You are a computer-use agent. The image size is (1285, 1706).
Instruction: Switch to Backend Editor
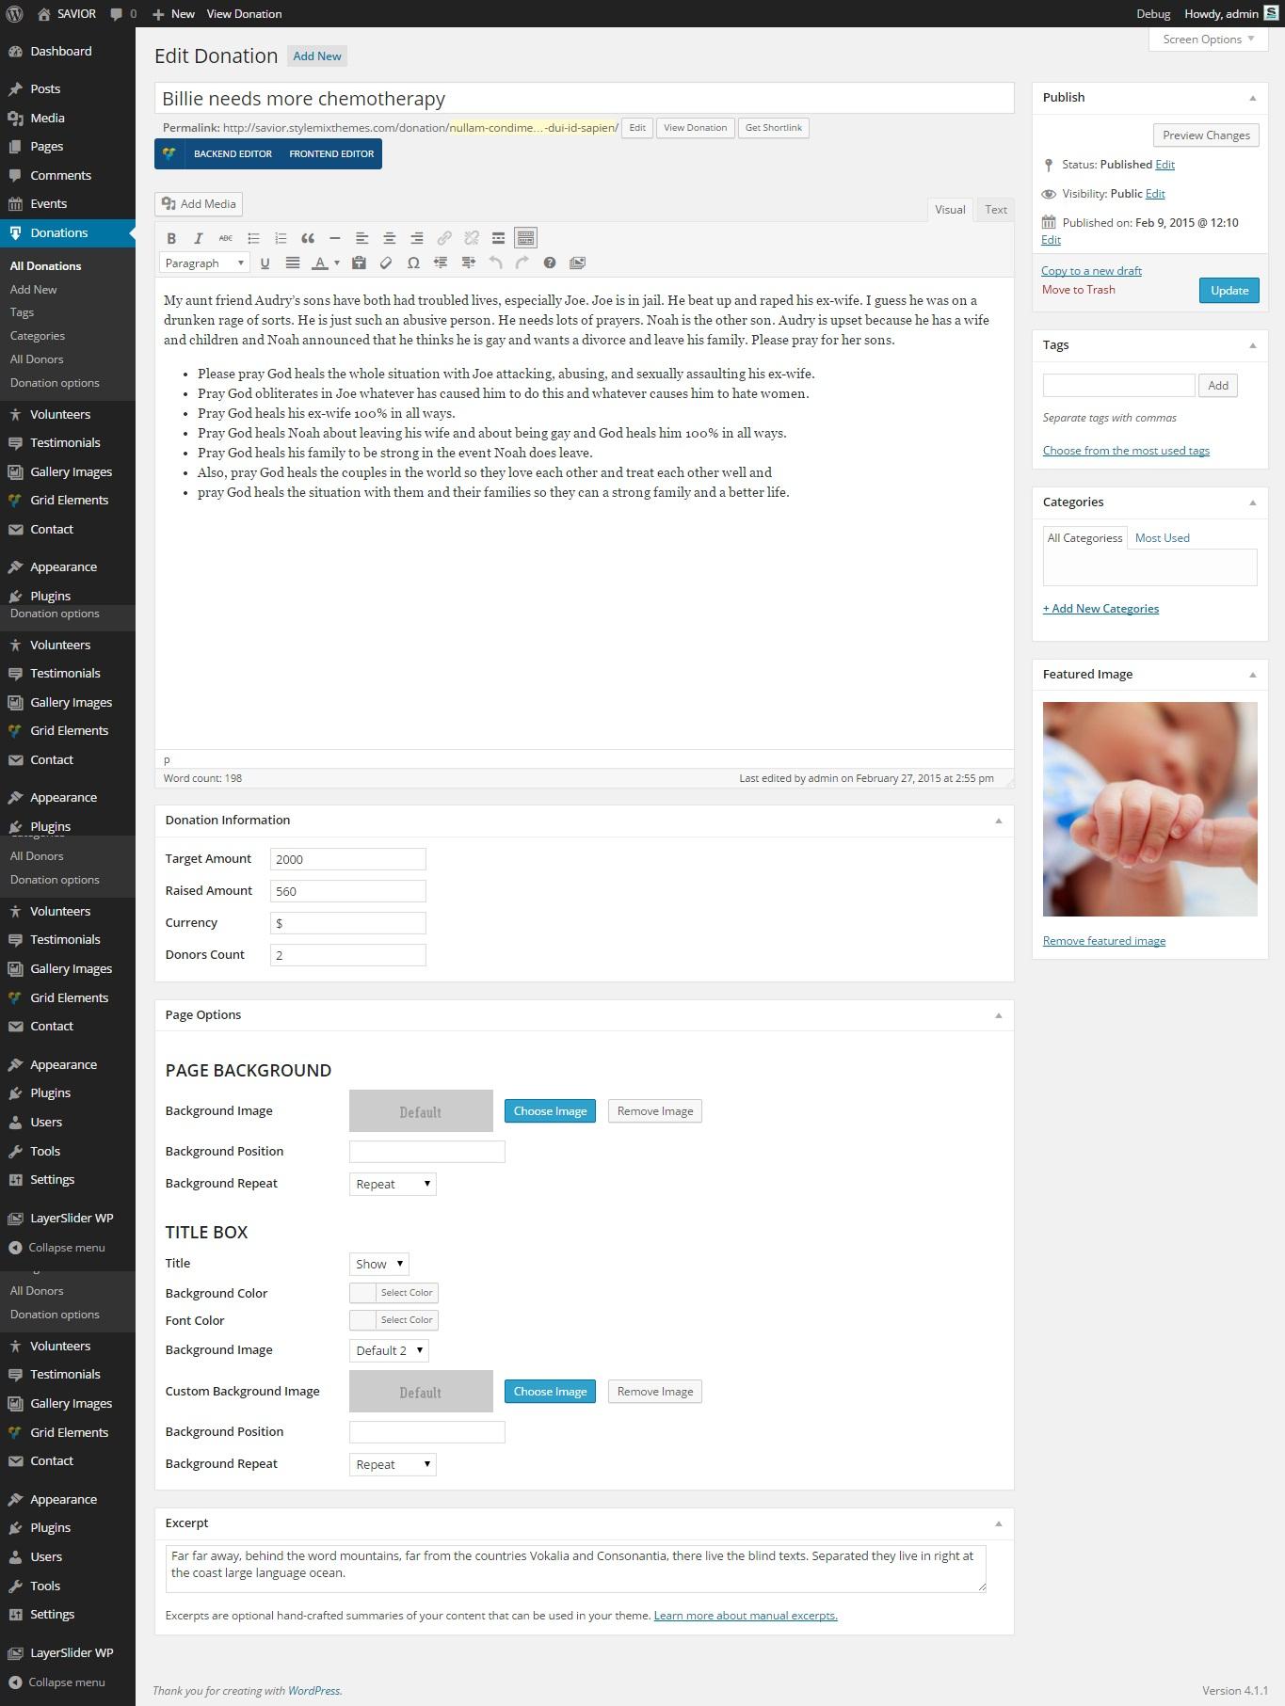(233, 154)
